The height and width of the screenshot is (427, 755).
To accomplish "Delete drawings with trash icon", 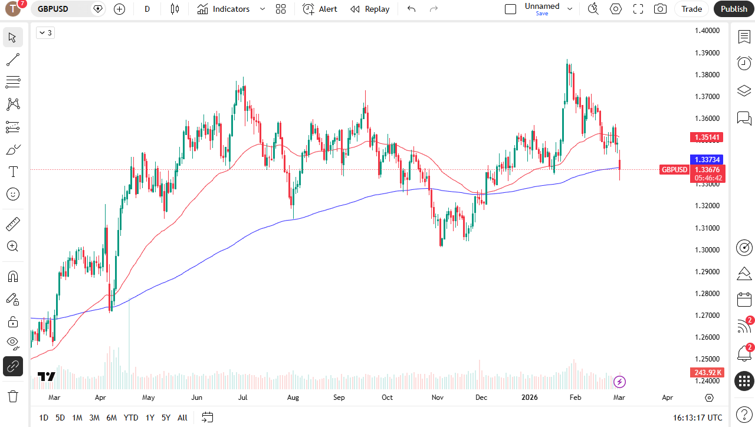I will pyautogui.click(x=13, y=395).
